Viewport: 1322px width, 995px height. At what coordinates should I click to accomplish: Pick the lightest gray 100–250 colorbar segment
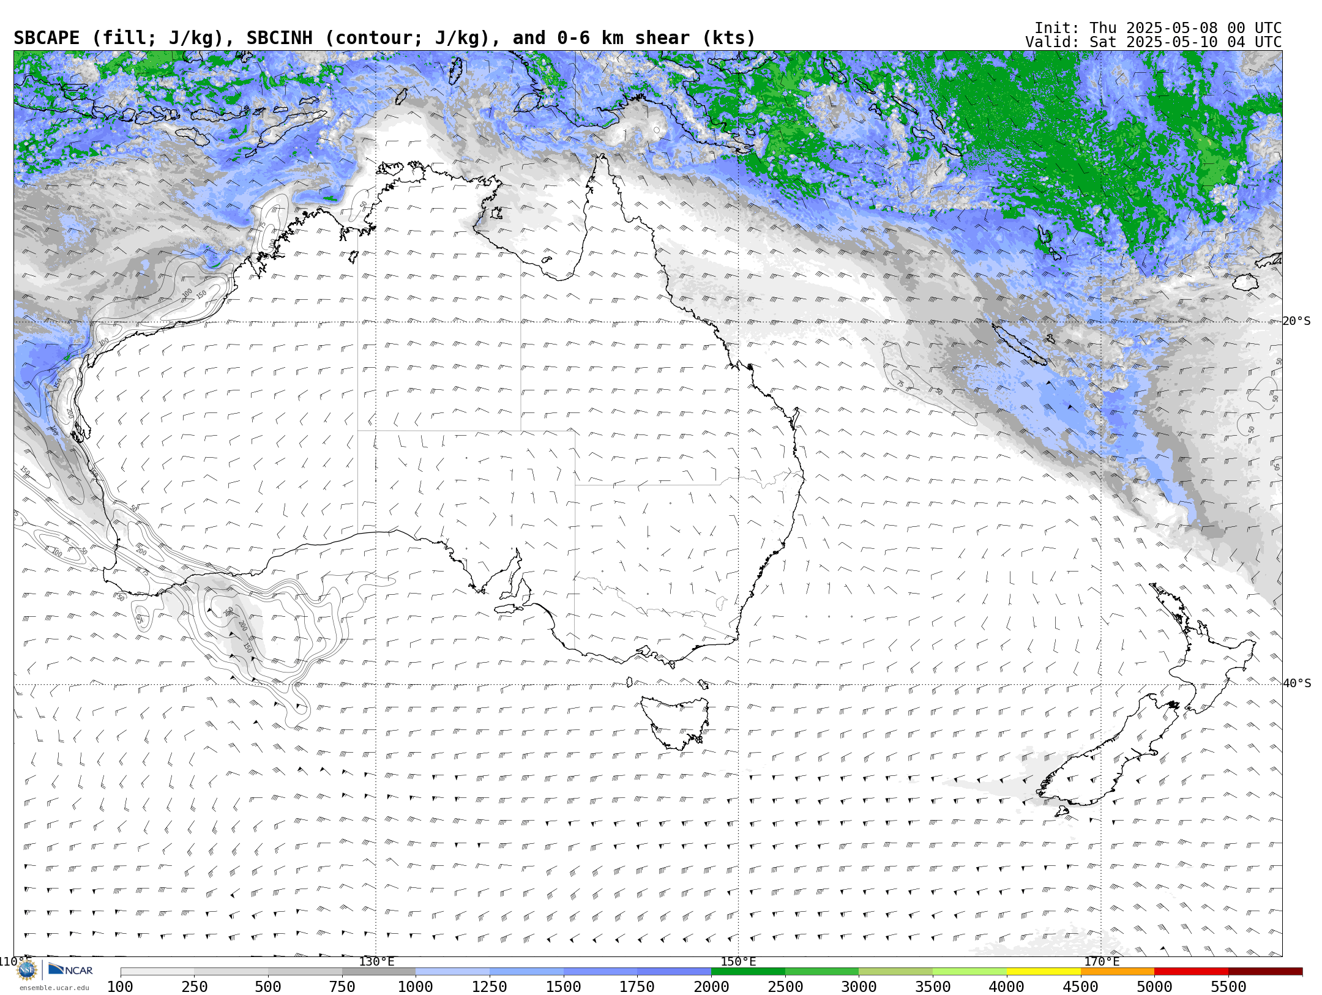tap(157, 972)
